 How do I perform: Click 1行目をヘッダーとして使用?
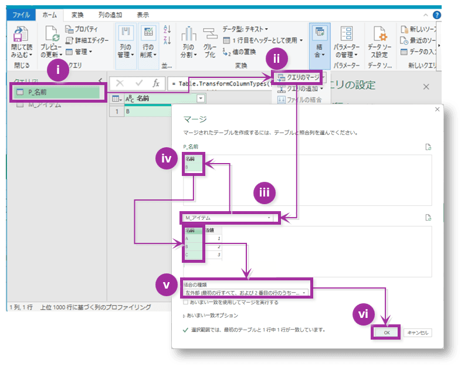coord(263,40)
